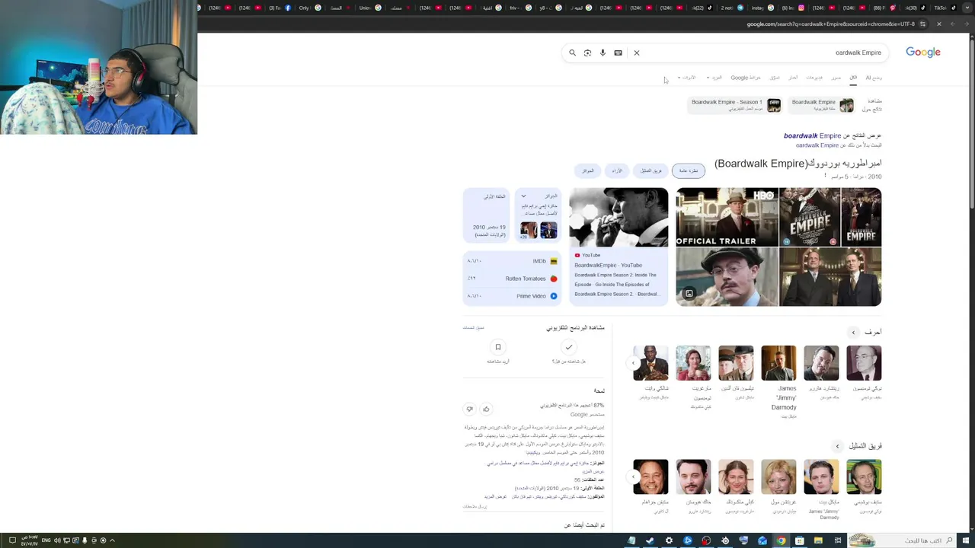
Task: Toggle the want-to-watch bookmark button
Action: point(498,347)
